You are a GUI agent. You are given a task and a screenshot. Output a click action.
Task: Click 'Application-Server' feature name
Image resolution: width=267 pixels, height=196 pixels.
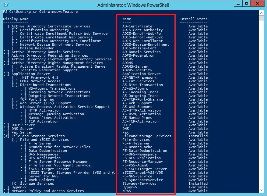pyautogui.click(x=141, y=74)
